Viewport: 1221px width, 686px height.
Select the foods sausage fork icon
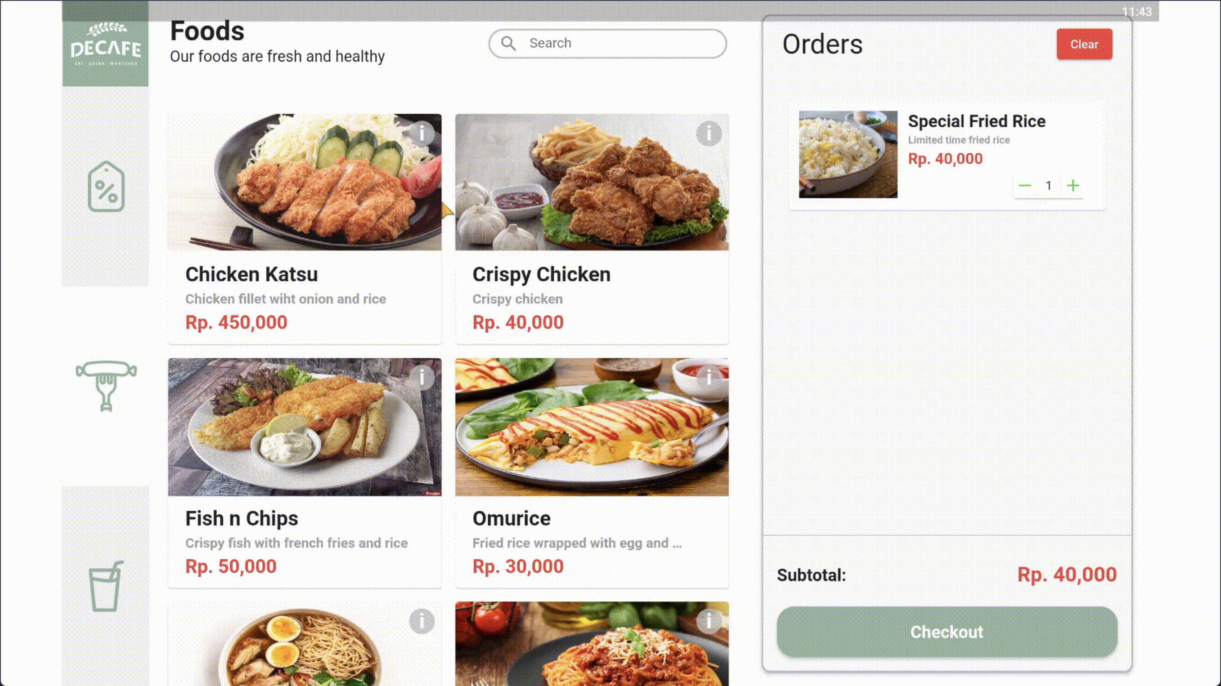(x=106, y=386)
